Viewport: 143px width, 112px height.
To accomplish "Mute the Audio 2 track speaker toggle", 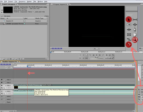I will tap(2, 96).
